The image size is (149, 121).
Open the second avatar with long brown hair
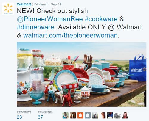(x=73, y=115)
